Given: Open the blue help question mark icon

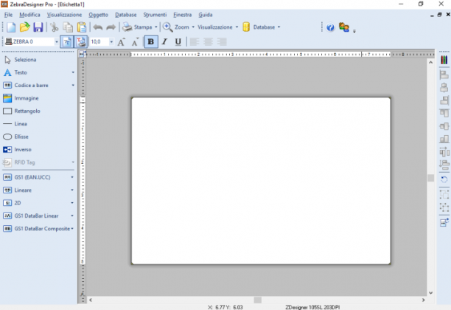Looking at the screenshot, I should [330, 27].
